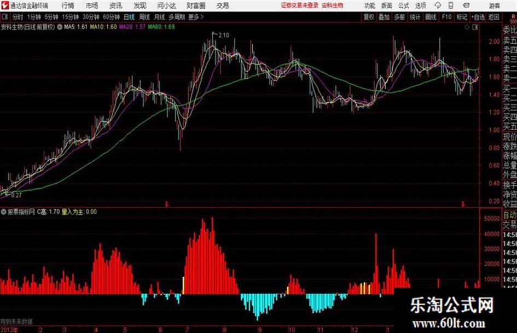Image resolution: width=517 pixels, height=333 pixels.
Task: Click the 股票指标网 indicator name
Action: pos(21,212)
